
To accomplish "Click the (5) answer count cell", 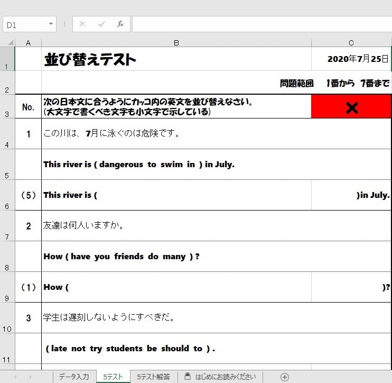I will coord(28,195).
